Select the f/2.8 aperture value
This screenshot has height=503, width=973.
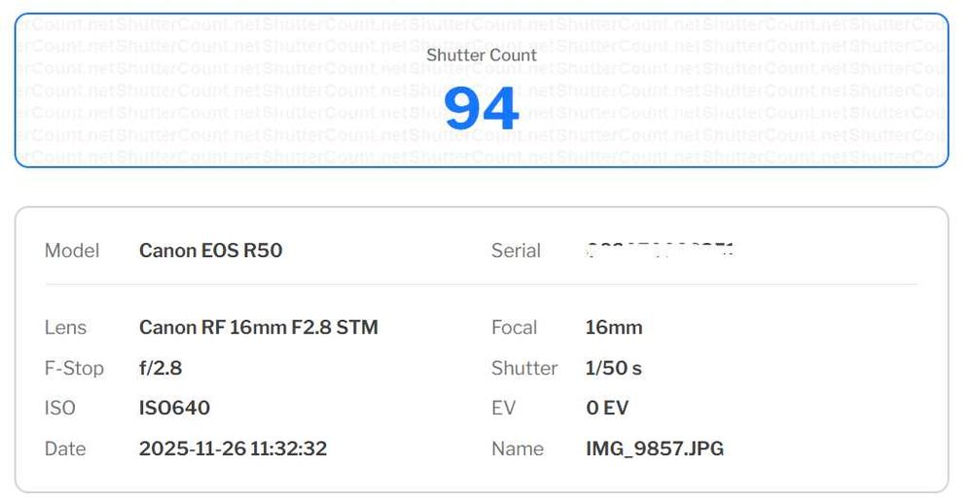161,369
